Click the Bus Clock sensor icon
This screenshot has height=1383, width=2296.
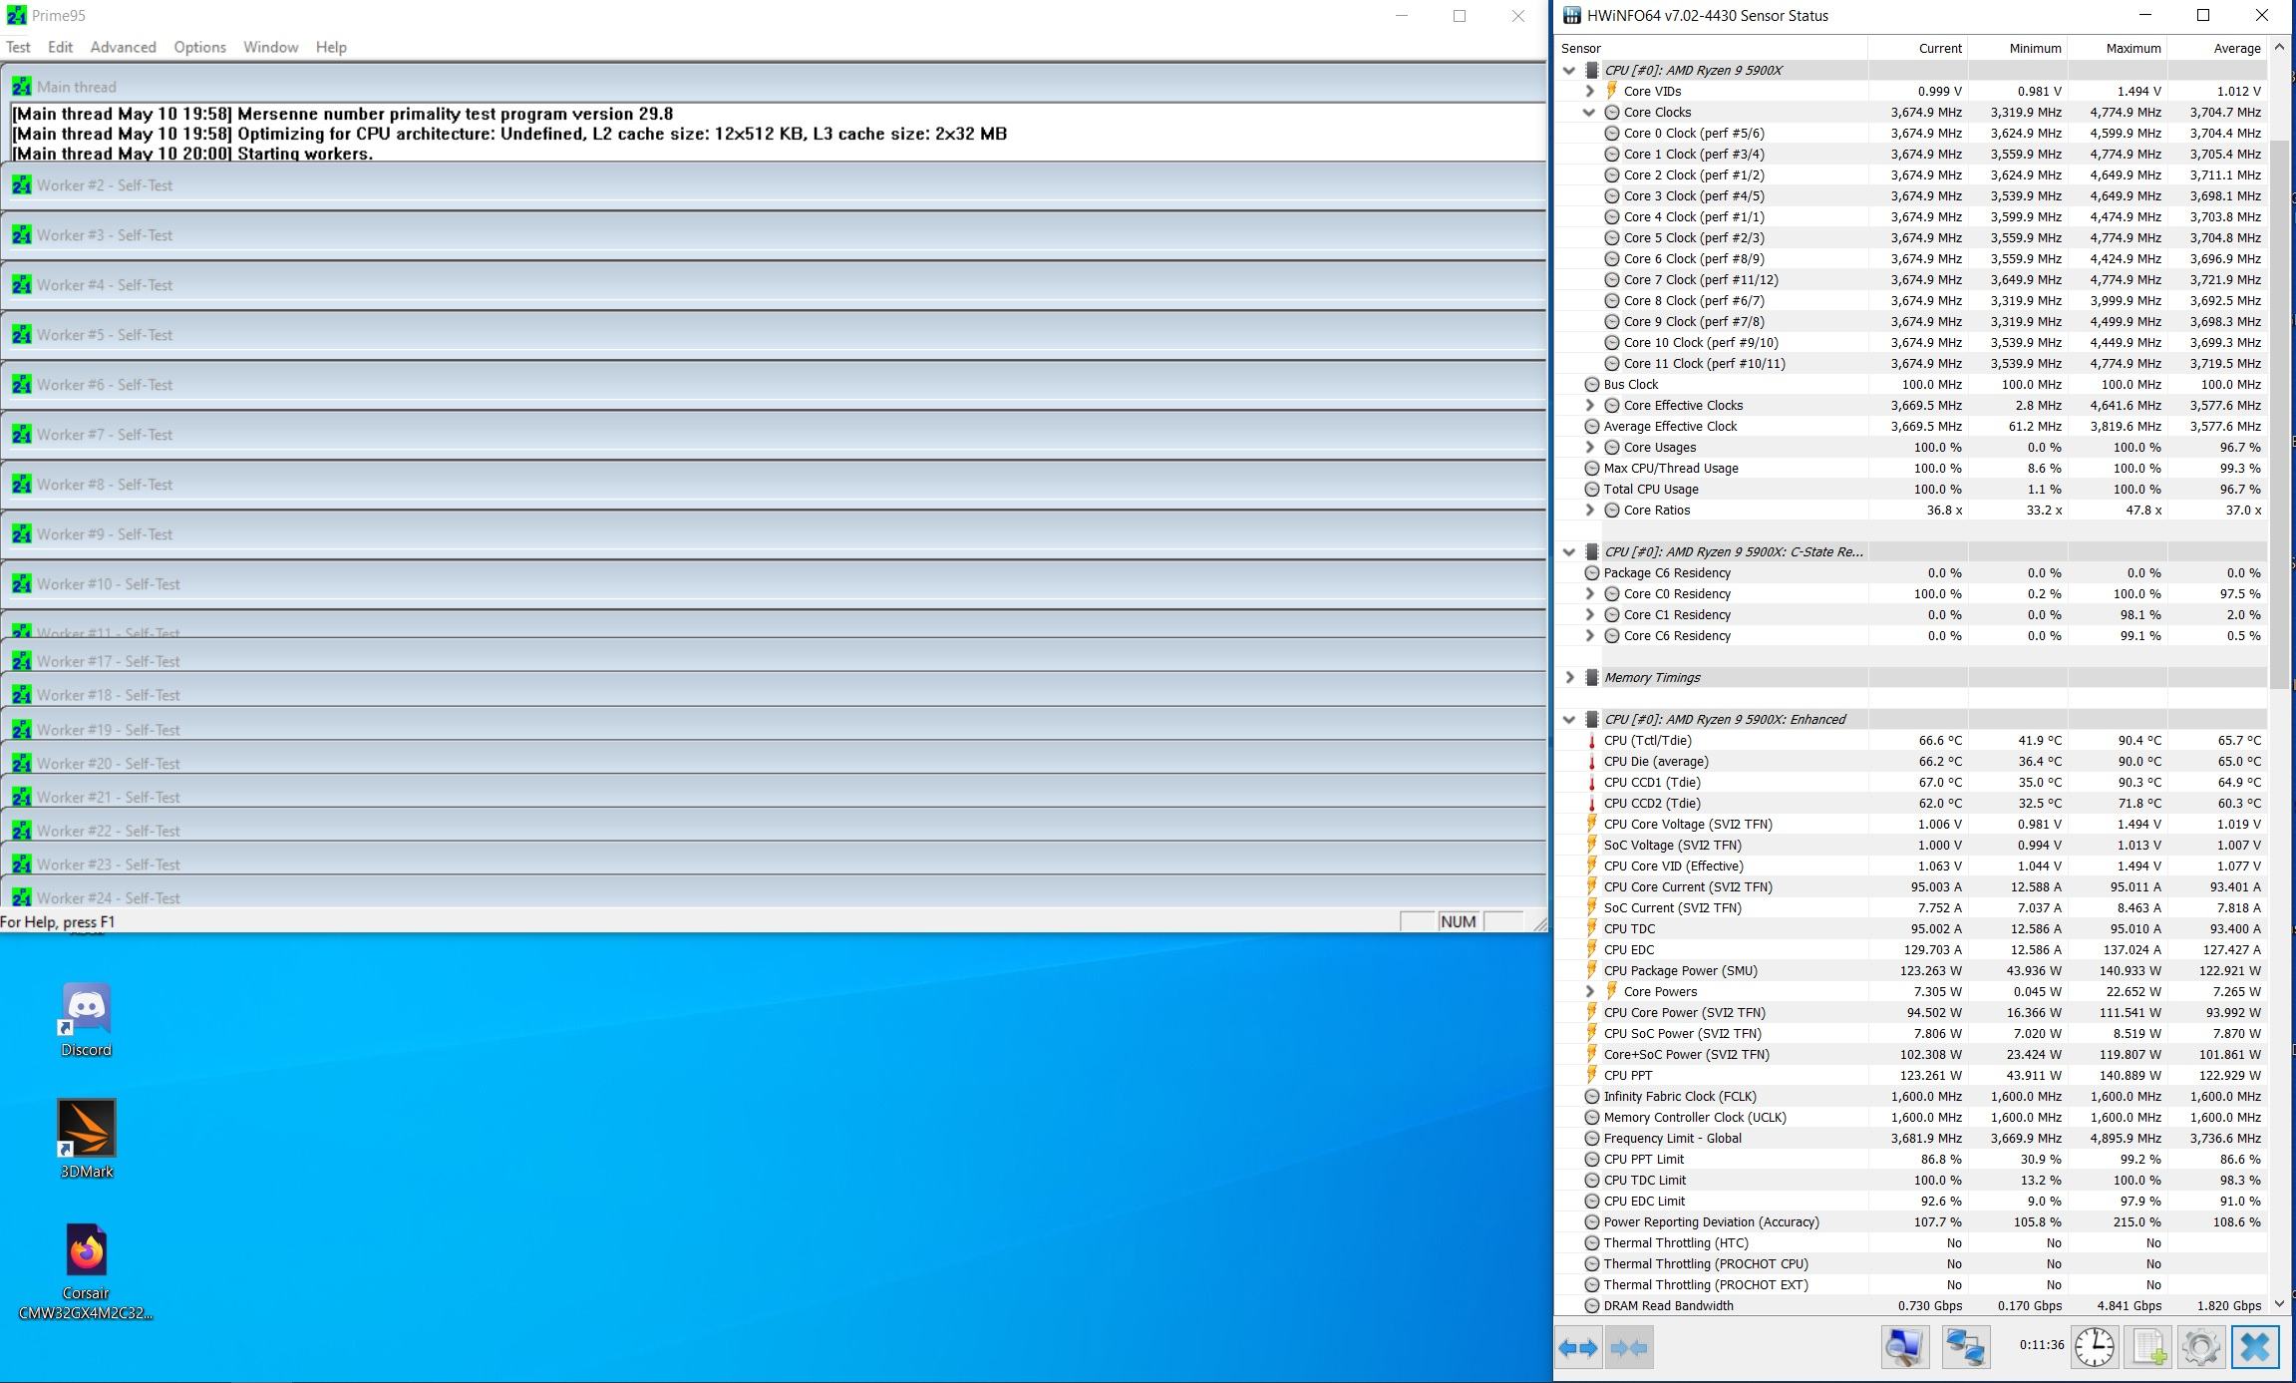(x=1592, y=385)
